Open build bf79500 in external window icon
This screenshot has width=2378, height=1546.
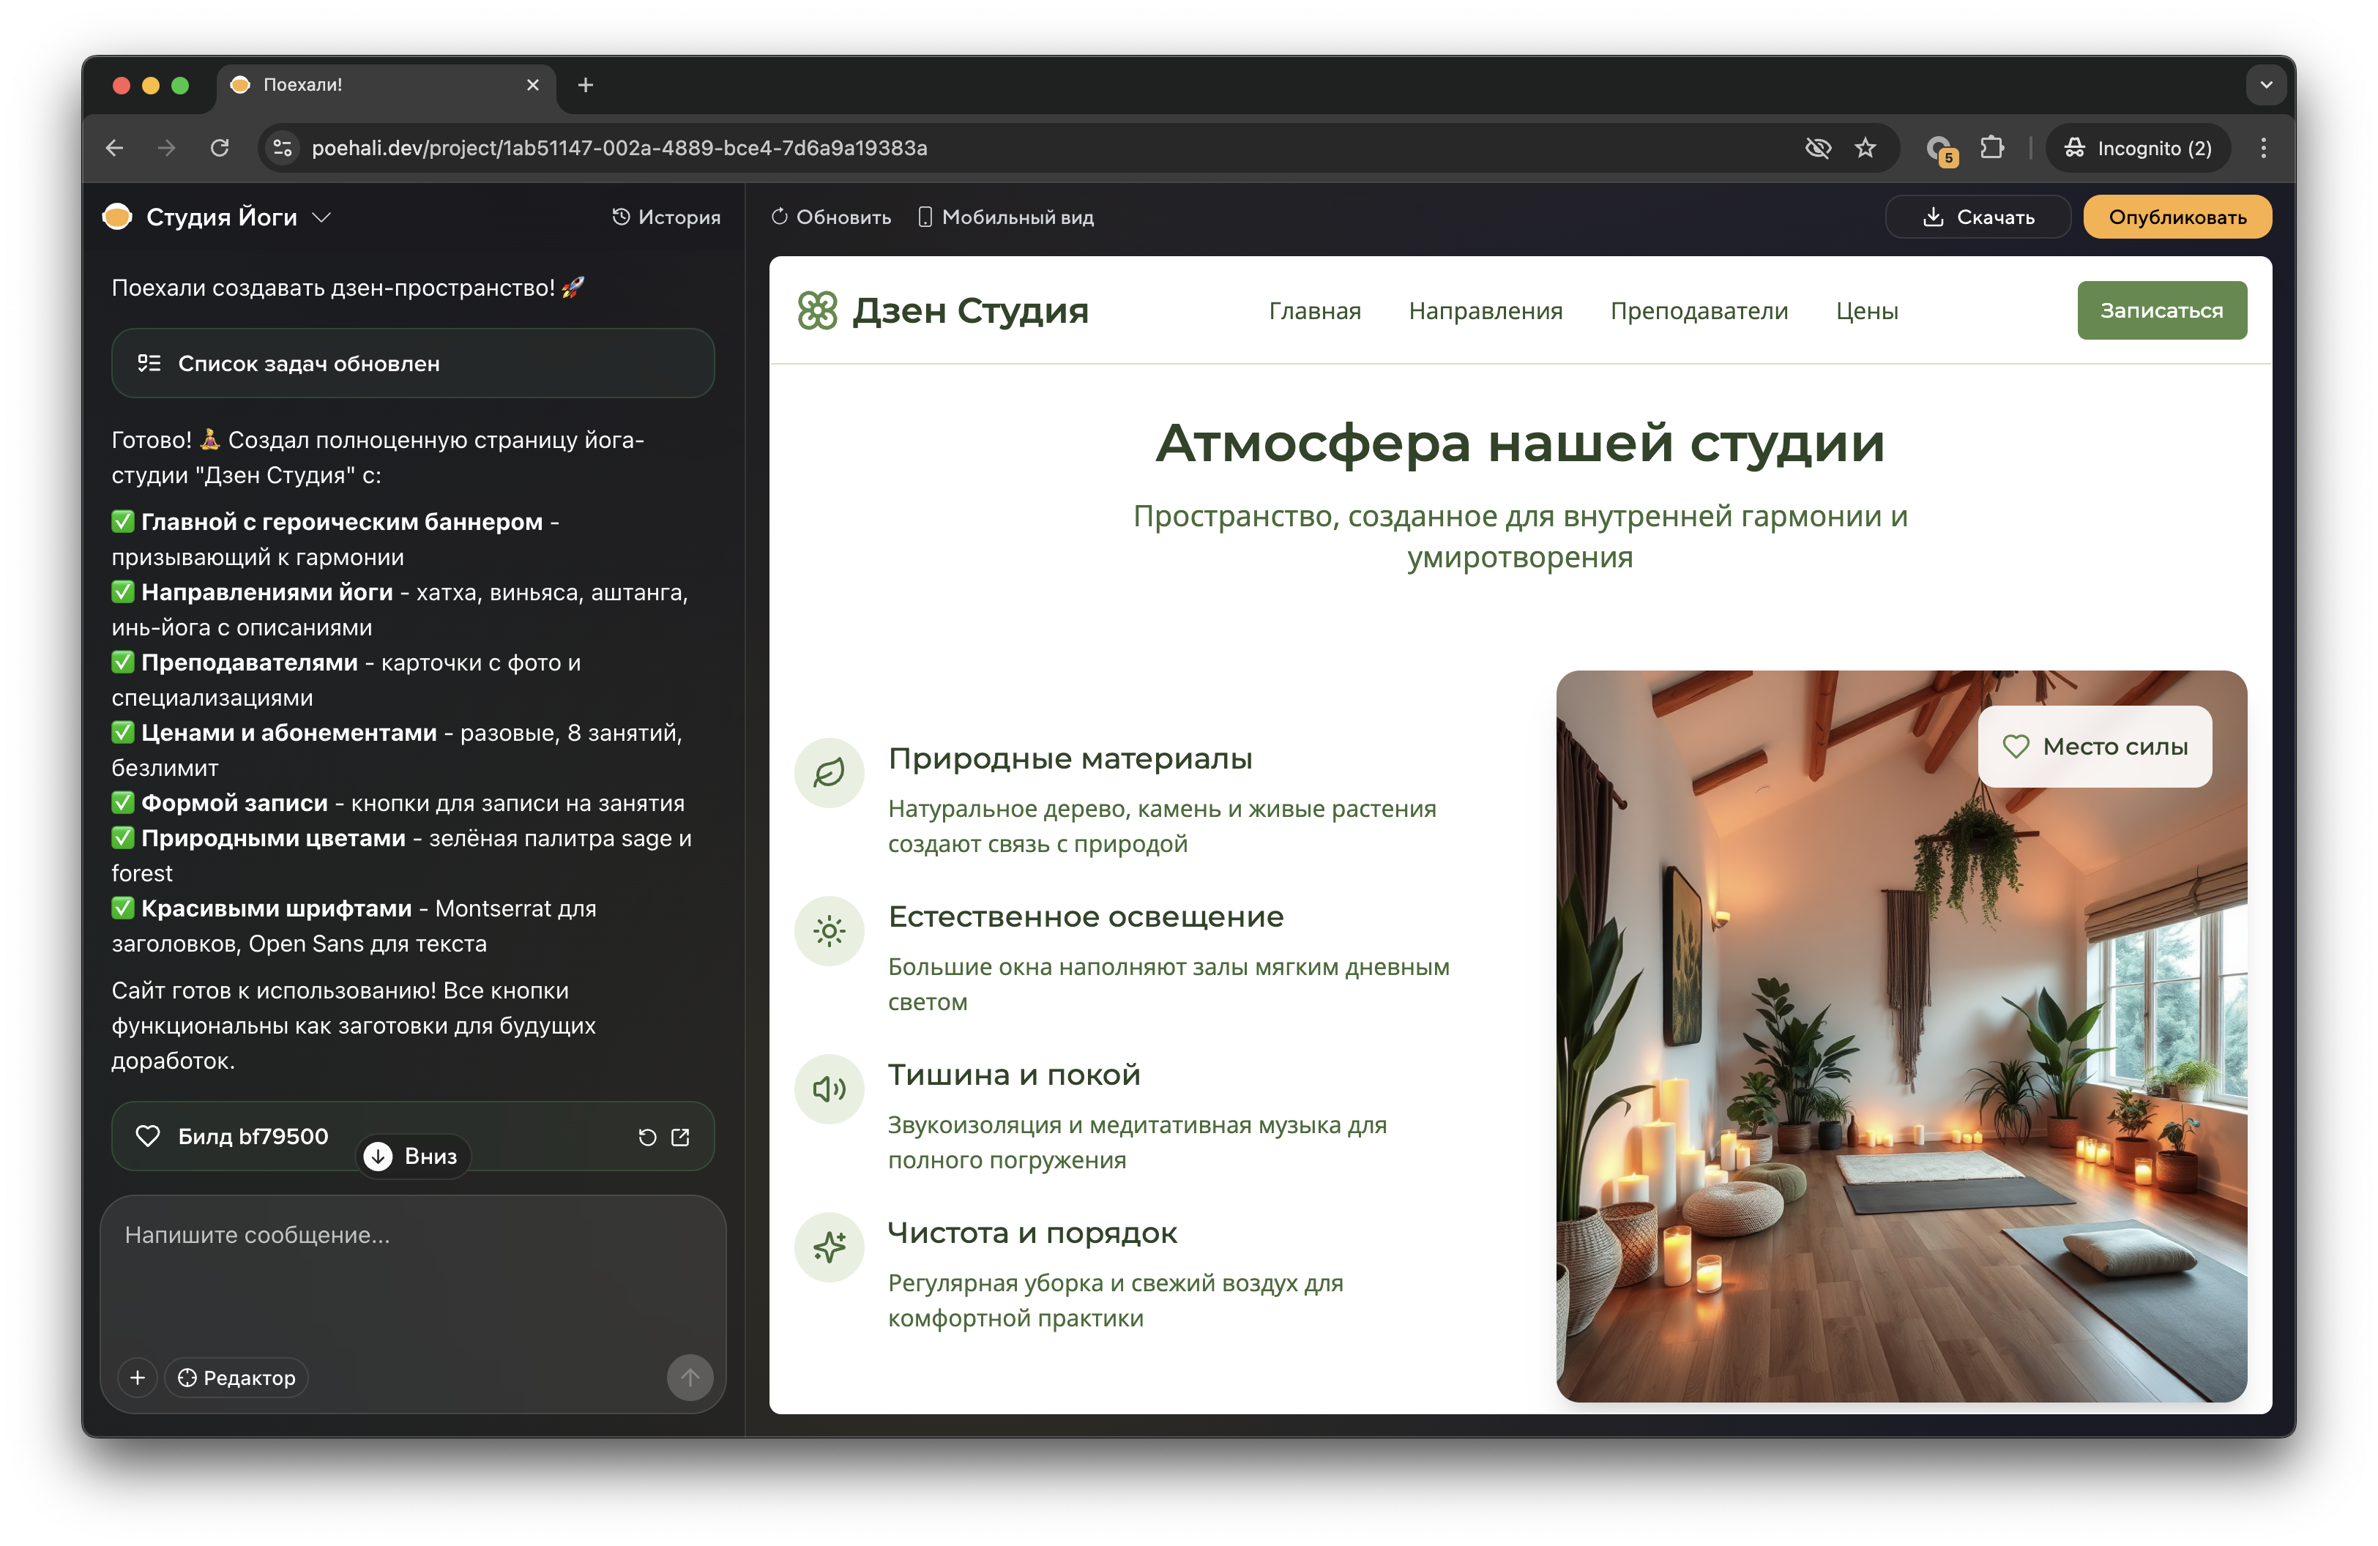click(x=680, y=1137)
